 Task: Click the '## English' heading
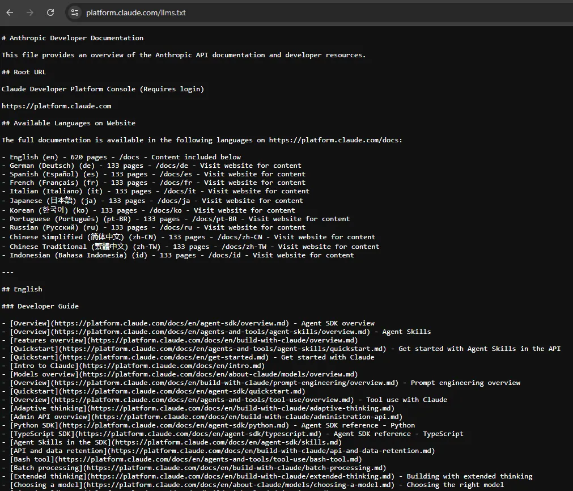pyautogui.click(x=22, y=289)
